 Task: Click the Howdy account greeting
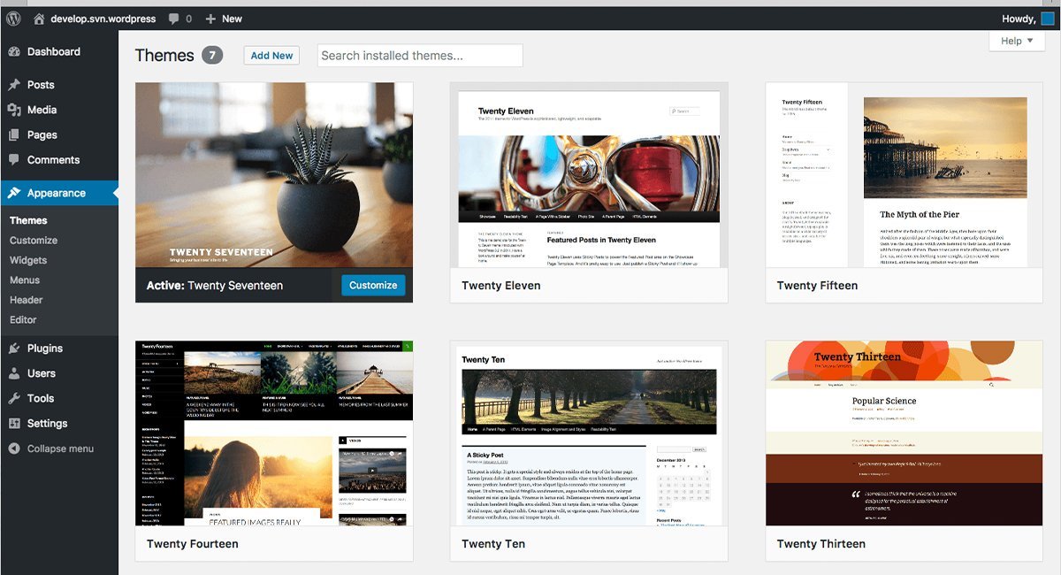click(x=1019, y=19)
